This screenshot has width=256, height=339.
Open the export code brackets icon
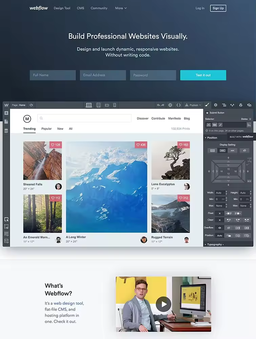pos(178,105)
